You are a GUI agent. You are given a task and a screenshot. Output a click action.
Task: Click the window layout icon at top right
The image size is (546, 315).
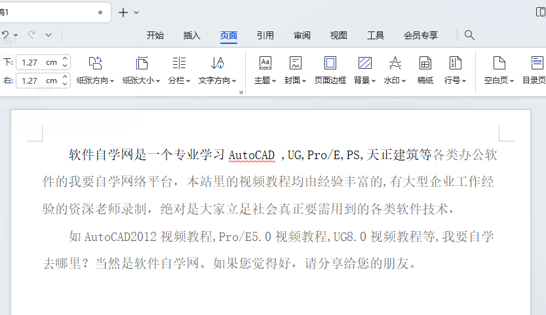(540, 12)
